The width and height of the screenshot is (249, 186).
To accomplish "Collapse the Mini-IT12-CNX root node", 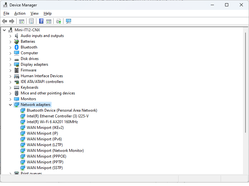I will coord(4,30).
